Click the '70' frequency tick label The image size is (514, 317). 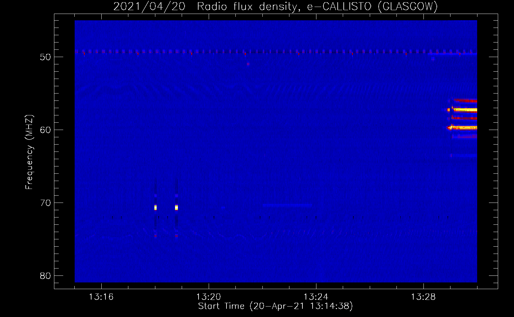[45, 203]
